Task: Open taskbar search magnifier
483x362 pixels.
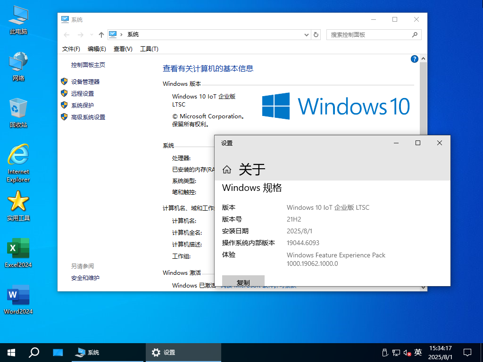Action: tap(34, 352)
